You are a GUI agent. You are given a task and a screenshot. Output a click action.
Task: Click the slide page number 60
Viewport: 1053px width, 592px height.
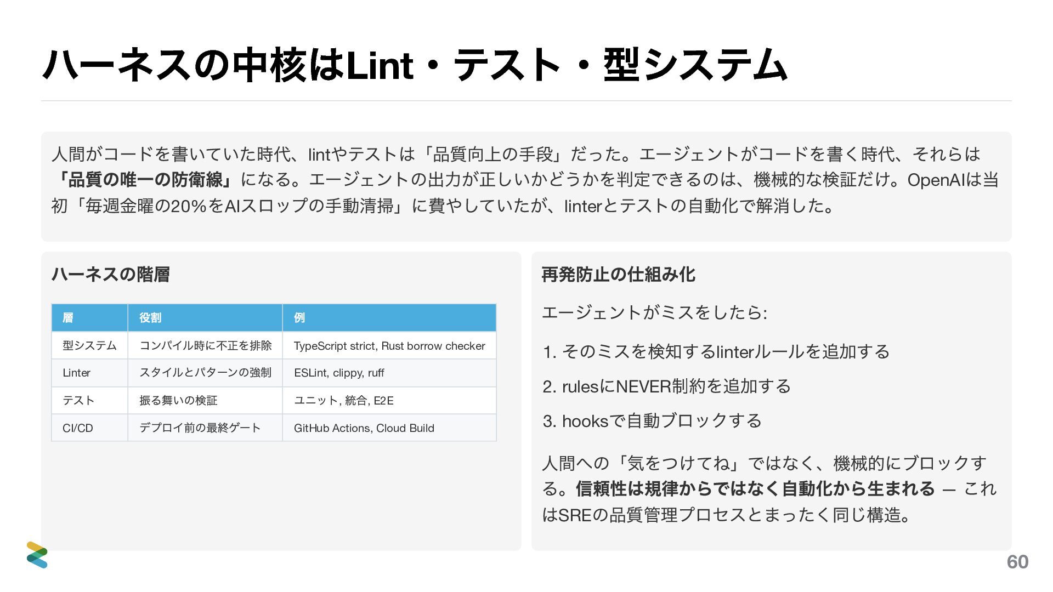1017,562
